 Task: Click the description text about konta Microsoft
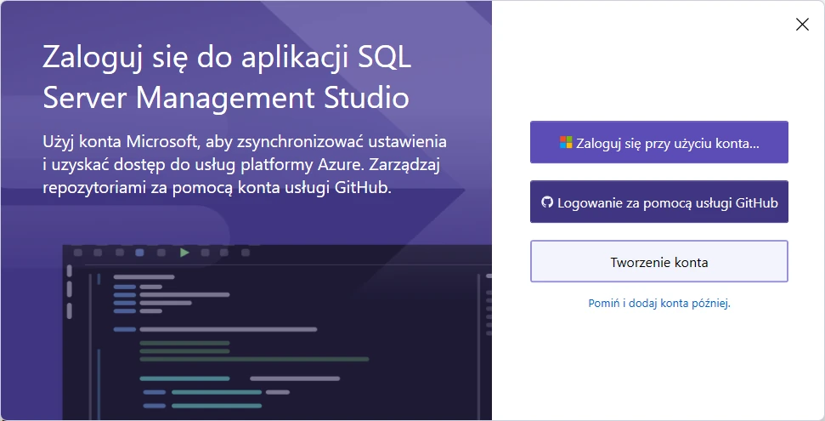[x=245, y=165]
